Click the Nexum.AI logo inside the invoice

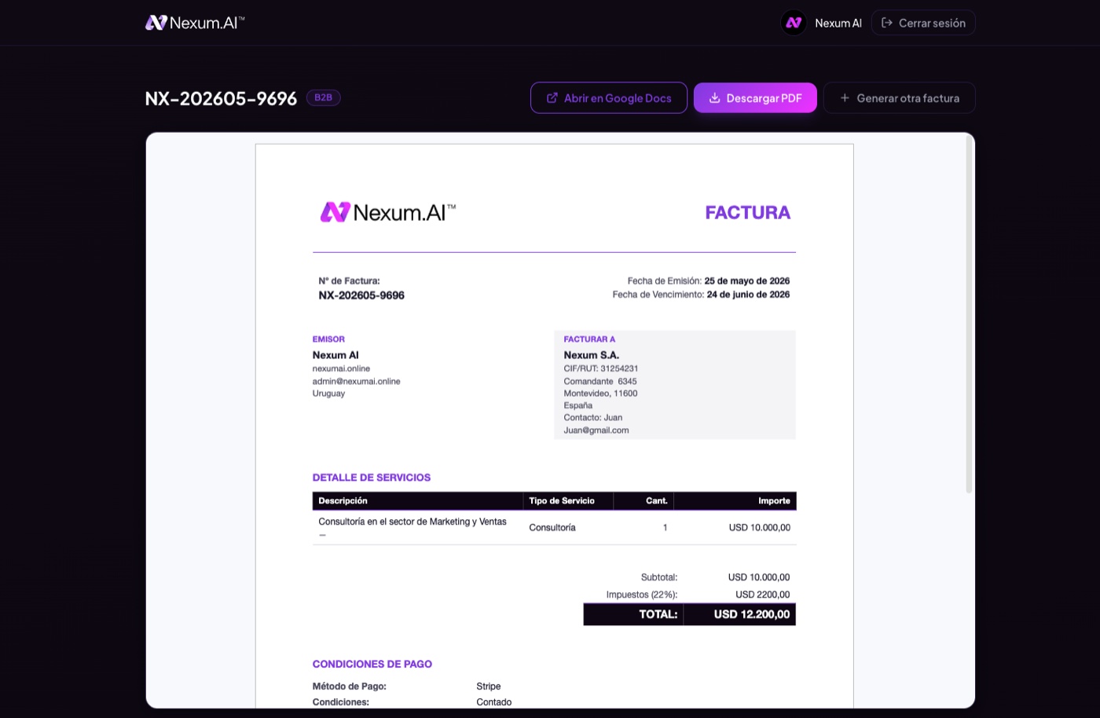(388, 212)
